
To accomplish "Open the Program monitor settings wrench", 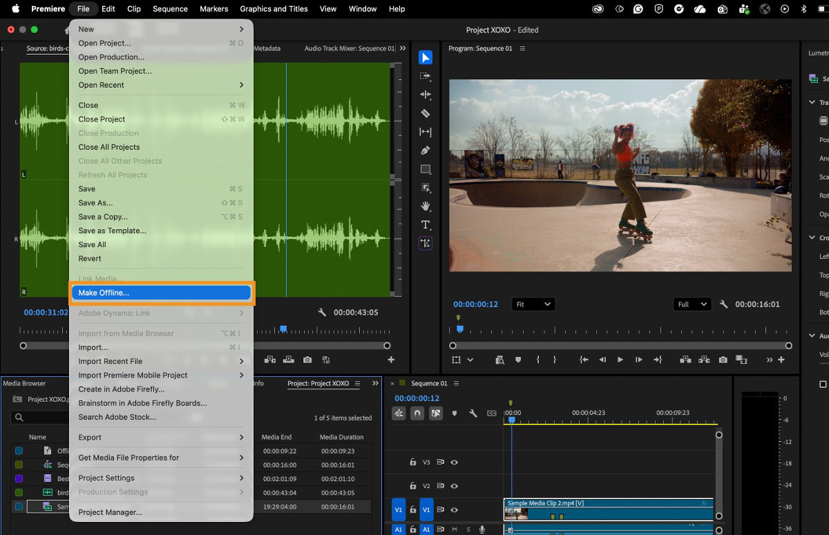I will tap(724, 304).
